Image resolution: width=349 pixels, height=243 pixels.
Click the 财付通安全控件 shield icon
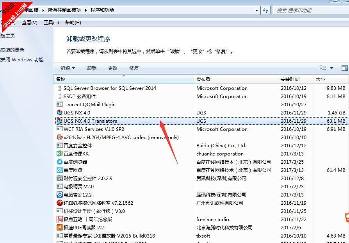pos(59,178)
